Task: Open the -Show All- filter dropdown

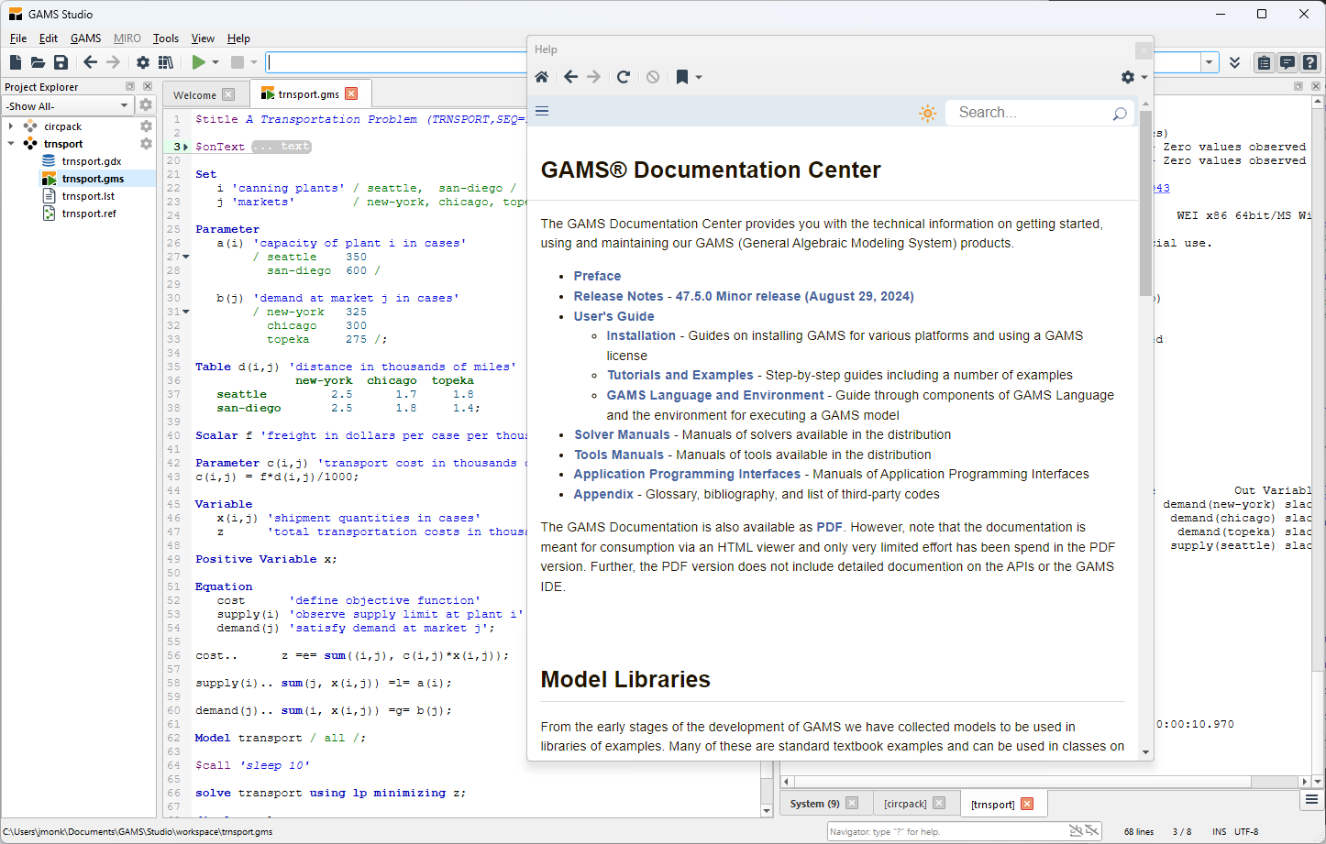Action: (68, 106)
